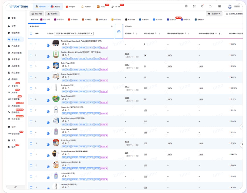The height and width of the screenshot is (193, 247).
Task: Click the blue round icon beside Toothpaste row
Action: 48,90
